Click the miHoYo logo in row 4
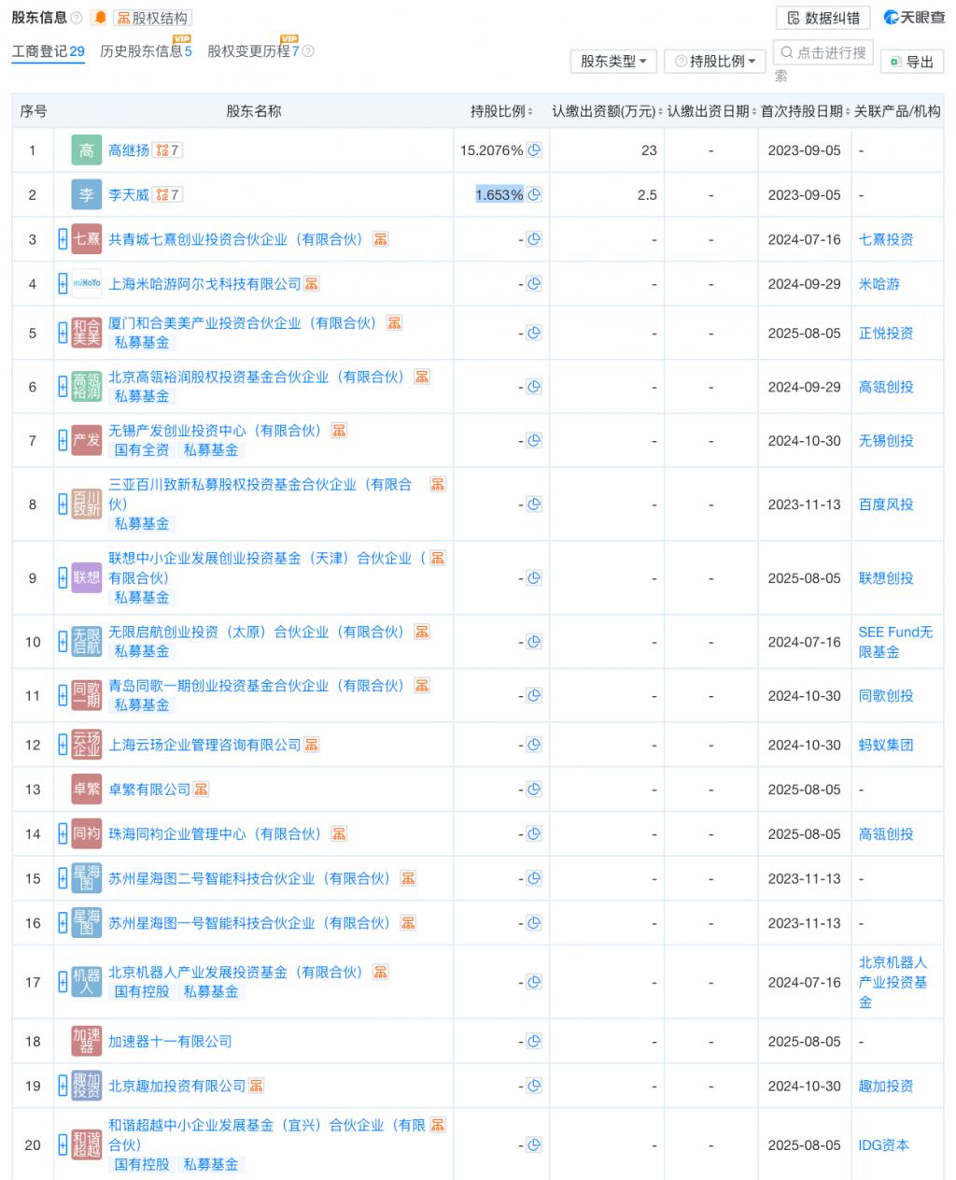956x1180 pixels. coord(86,284)
